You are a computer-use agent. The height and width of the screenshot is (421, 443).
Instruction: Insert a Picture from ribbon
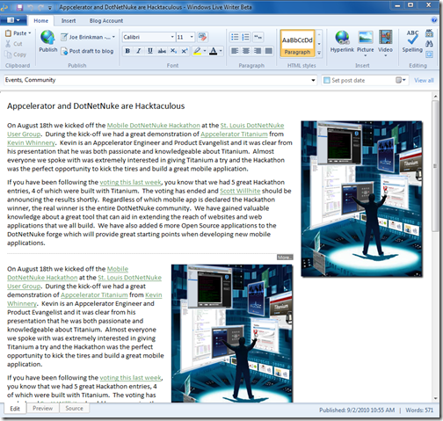point(366,43)
